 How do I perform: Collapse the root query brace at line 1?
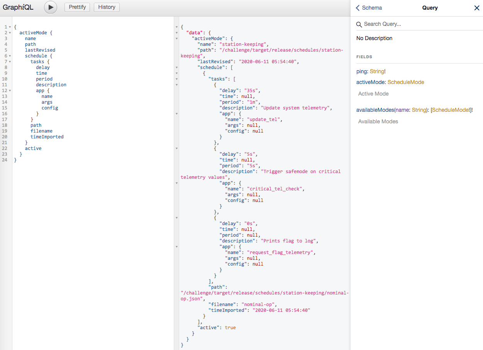pos(10,27)
